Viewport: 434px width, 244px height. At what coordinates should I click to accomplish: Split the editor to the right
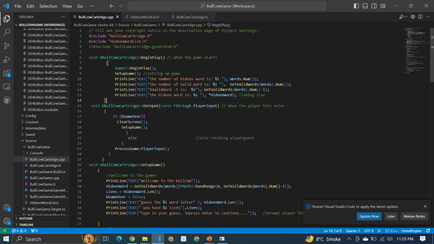(x=420, y=17)
